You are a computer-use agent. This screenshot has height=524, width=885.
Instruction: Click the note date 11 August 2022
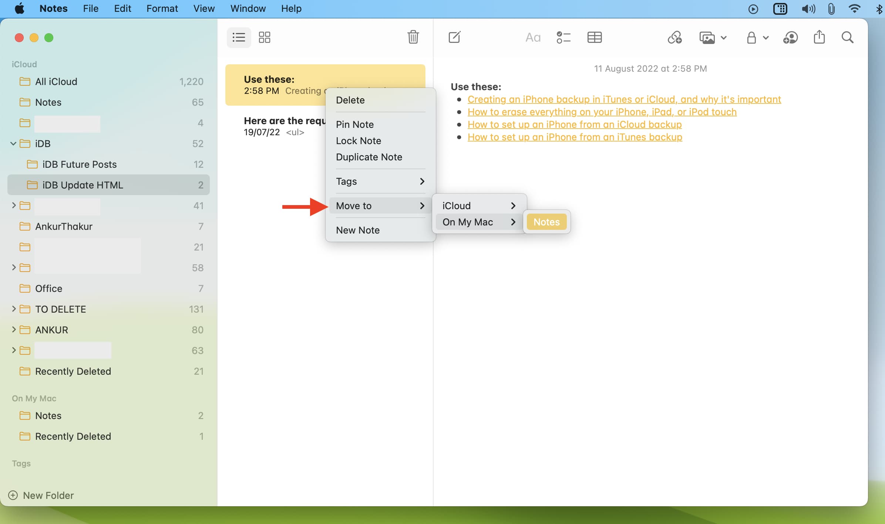click(x=650, y=69)
